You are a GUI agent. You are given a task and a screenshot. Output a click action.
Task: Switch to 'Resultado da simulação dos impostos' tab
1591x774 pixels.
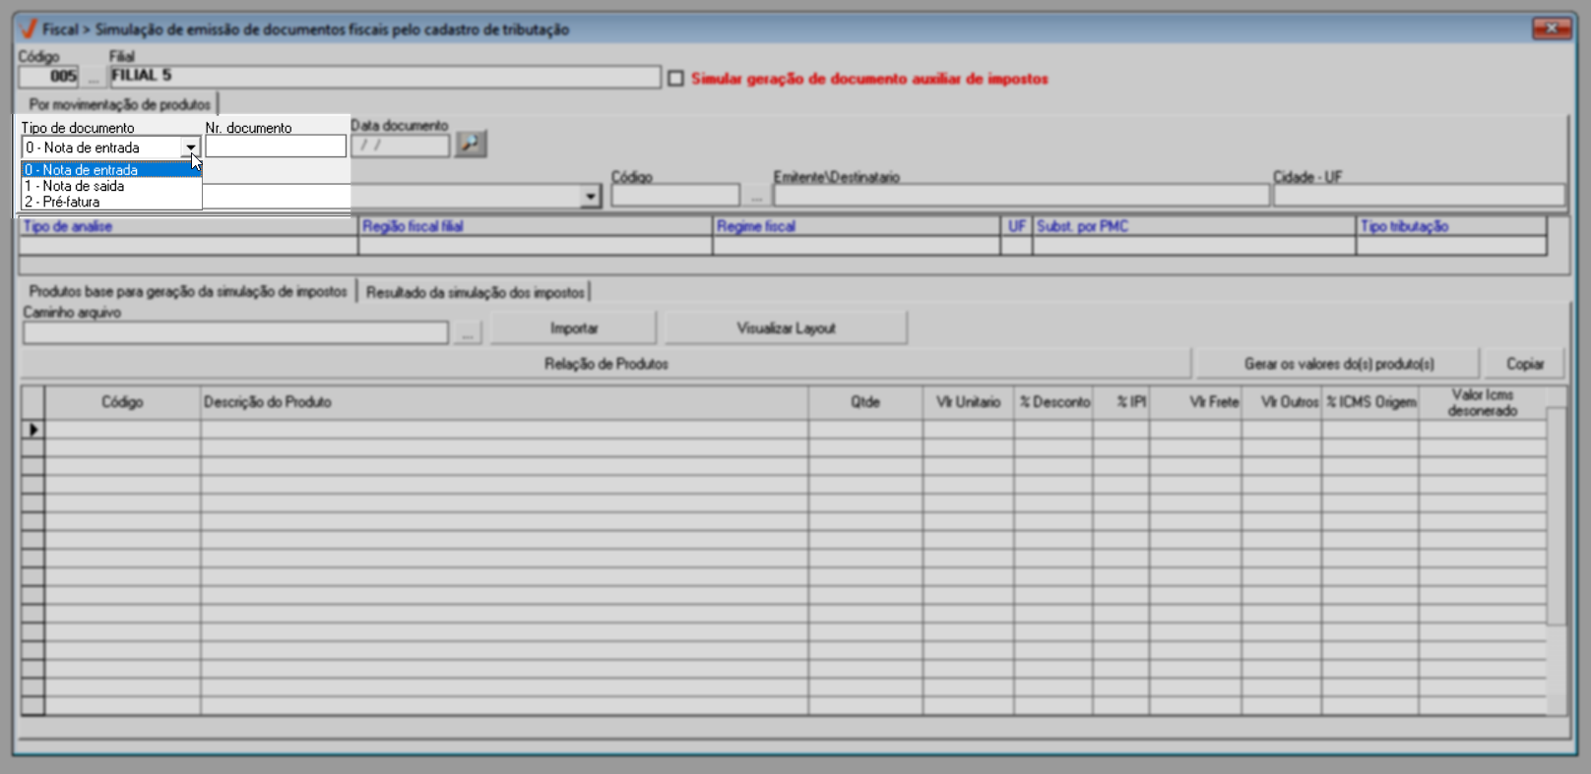[x=475, y=292]
